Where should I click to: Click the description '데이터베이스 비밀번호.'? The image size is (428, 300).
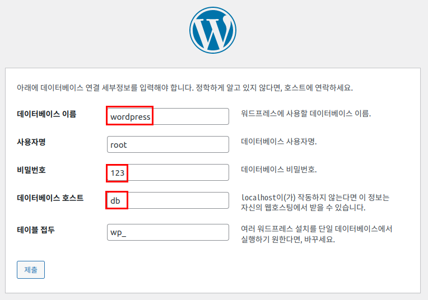[x=278, y=170]
